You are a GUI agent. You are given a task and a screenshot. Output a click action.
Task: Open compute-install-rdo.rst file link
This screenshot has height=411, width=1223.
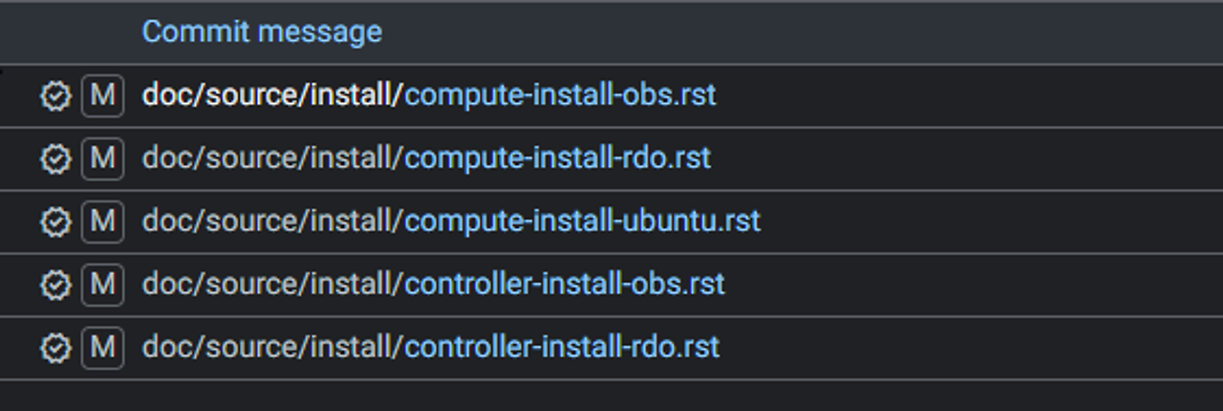pyautogui.click(x=426, y=158)
